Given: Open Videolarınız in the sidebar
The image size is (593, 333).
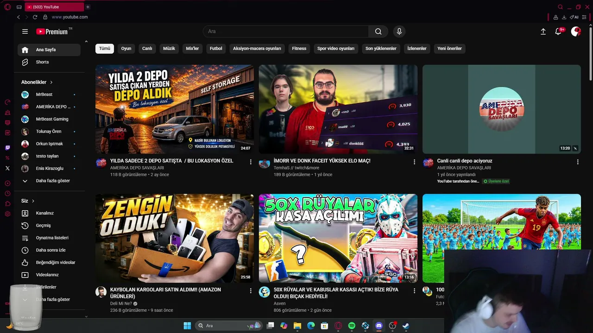Looking at the screenshot, I should pyautogui.click(x=49, y=275).
